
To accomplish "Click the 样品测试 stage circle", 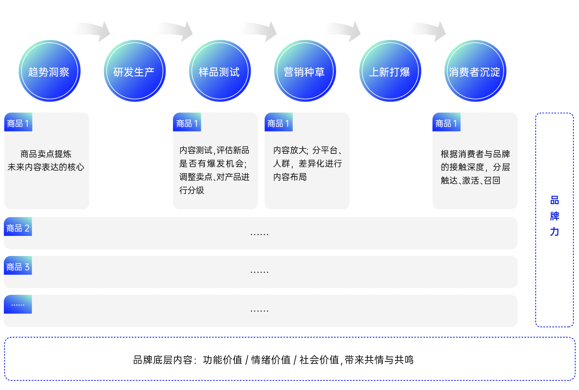I will click(x=220, y=71).
